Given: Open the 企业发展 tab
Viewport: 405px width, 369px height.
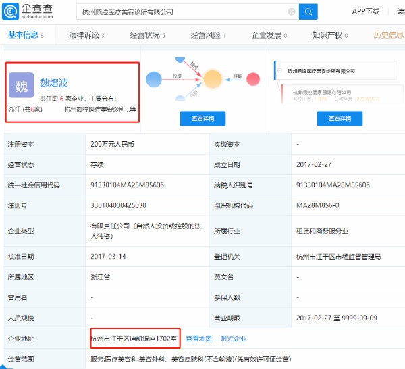Looking at the screenshot, I should (269, 35).
